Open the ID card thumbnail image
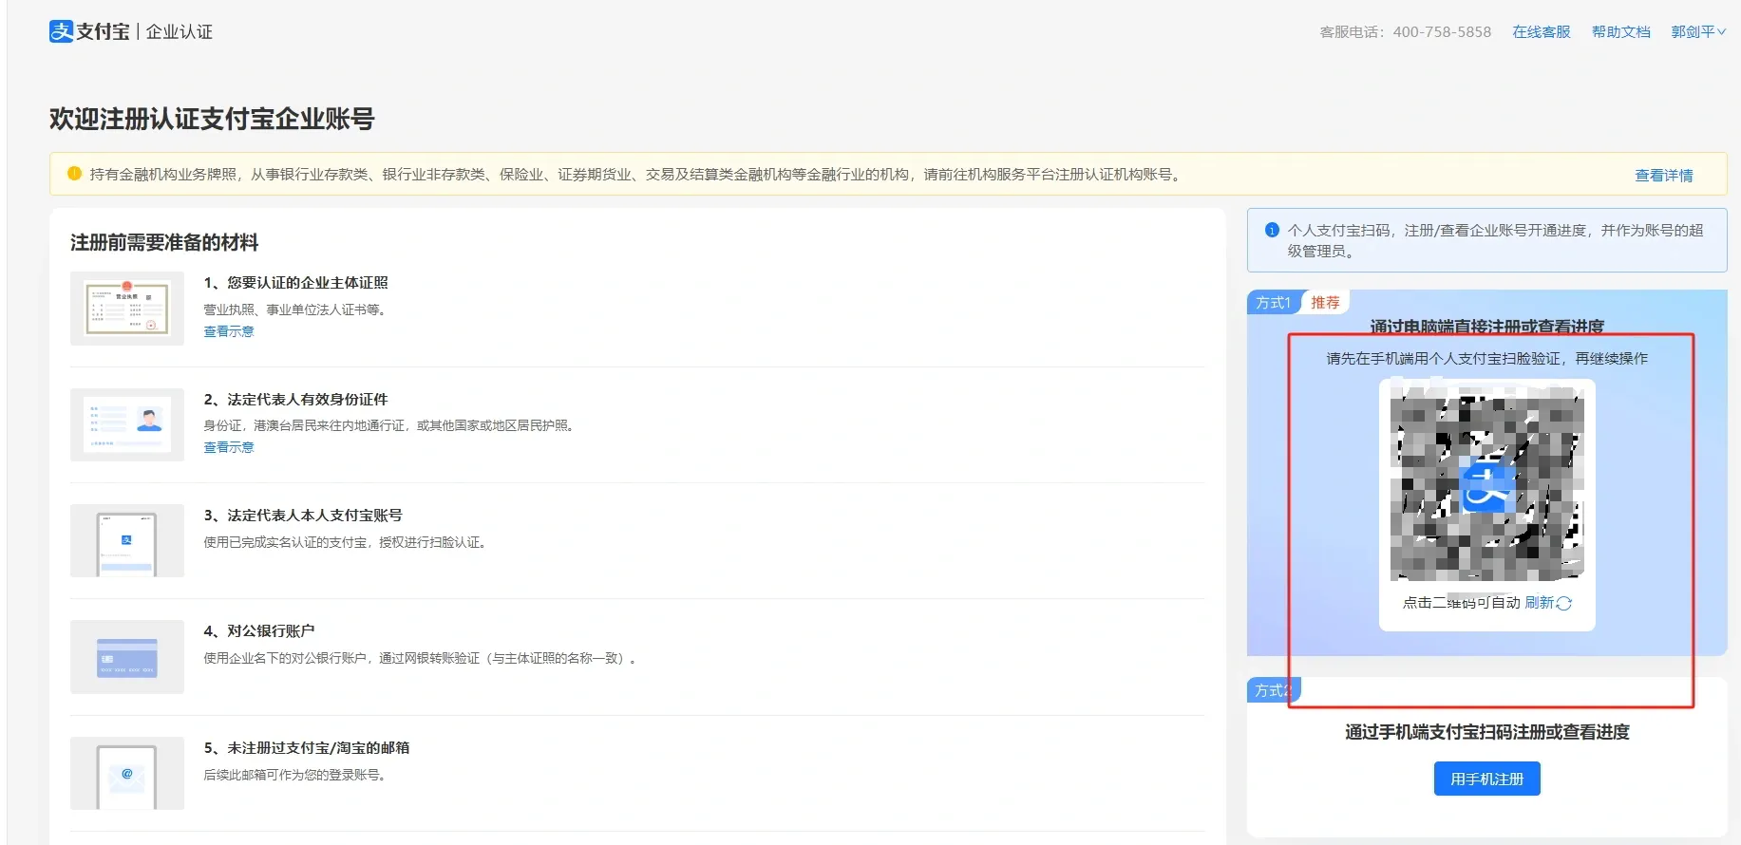This screenshot has height=845, width=1741. click(127, 424)
